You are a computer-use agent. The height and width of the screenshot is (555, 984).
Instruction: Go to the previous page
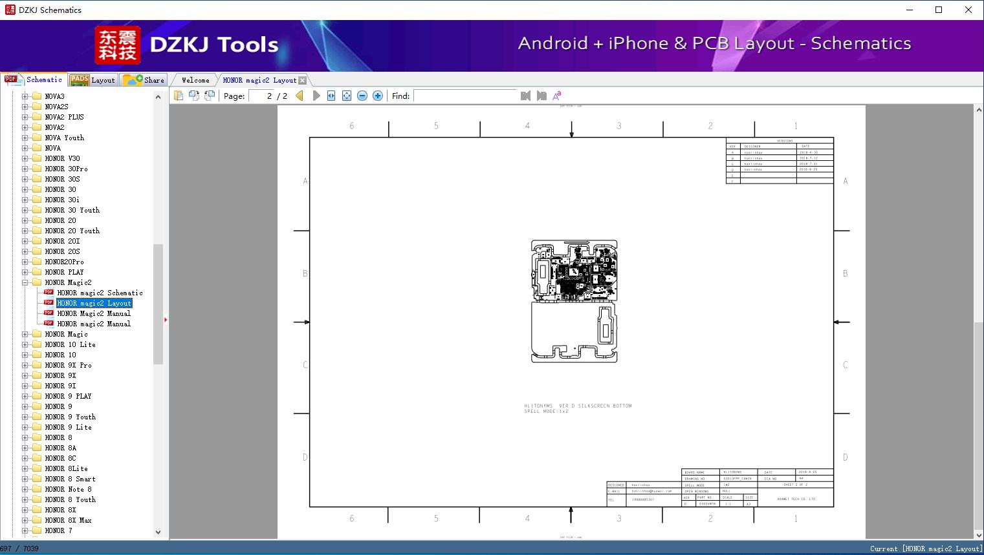click(300, 96)
